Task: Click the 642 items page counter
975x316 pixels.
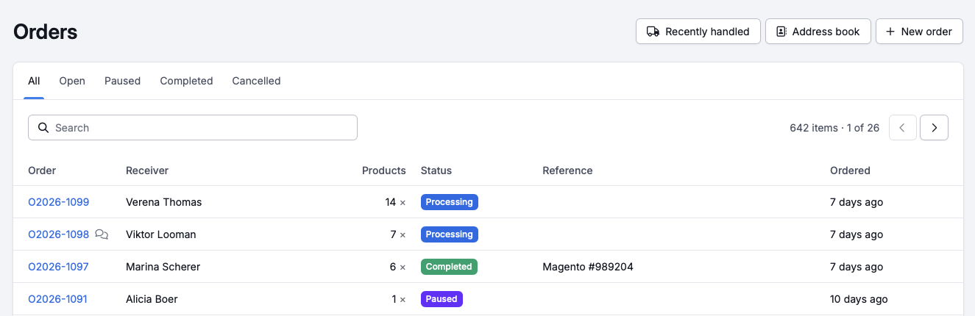Action: click(x=834, y=127)
